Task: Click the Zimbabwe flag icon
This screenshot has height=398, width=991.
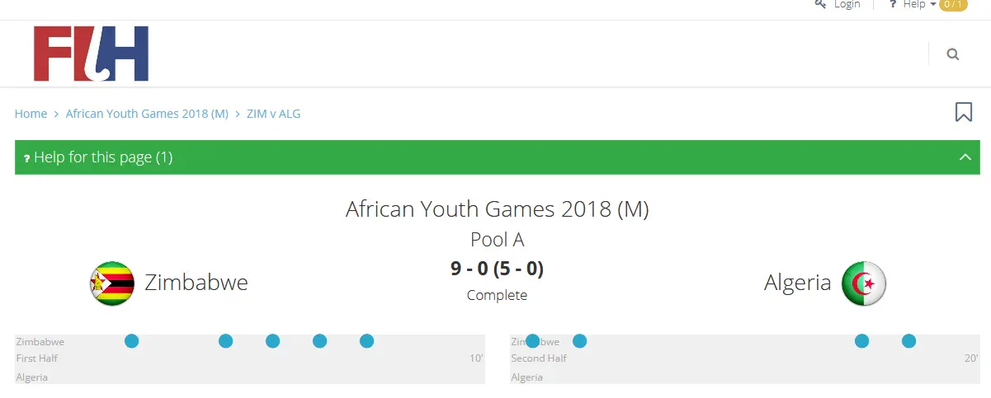Action: (112, 283)
